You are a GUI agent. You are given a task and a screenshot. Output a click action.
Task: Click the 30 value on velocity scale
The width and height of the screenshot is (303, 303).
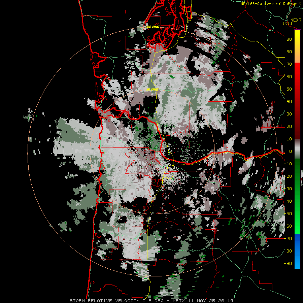[289, 114]
